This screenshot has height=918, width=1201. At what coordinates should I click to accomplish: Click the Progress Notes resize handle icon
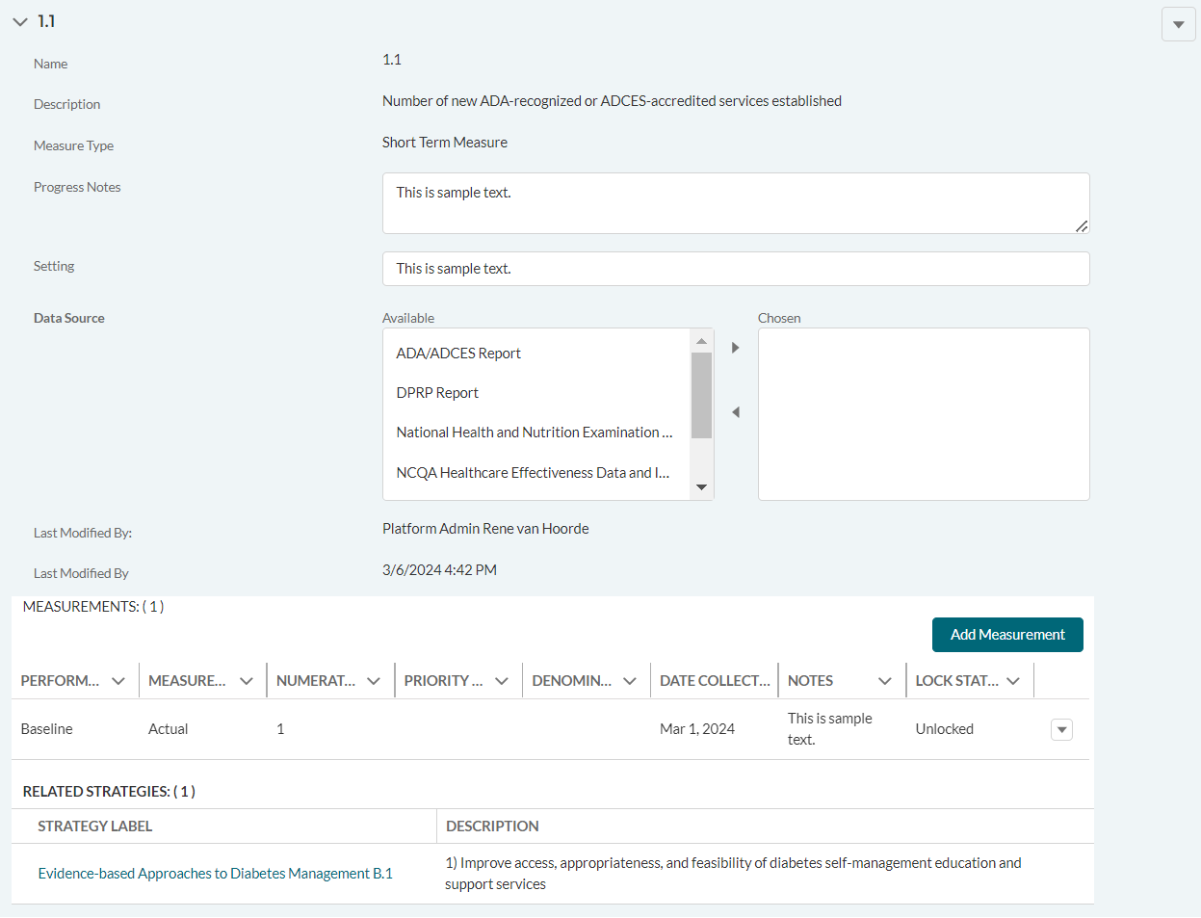(x=1082, y=226)
